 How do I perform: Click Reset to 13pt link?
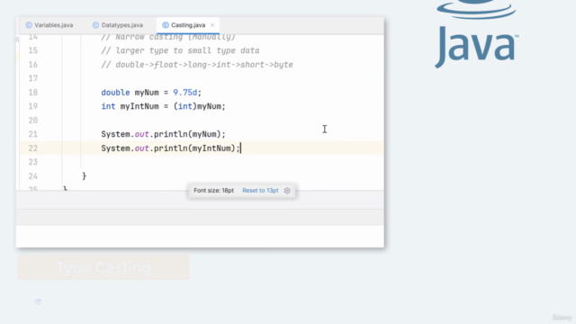pos(260,190)
